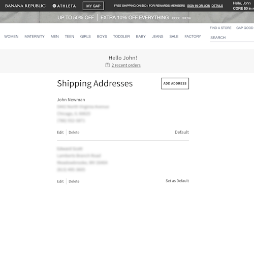This screenshot has width=254, height=254.
Task: Open the Men menu
Action: point(55,37)
